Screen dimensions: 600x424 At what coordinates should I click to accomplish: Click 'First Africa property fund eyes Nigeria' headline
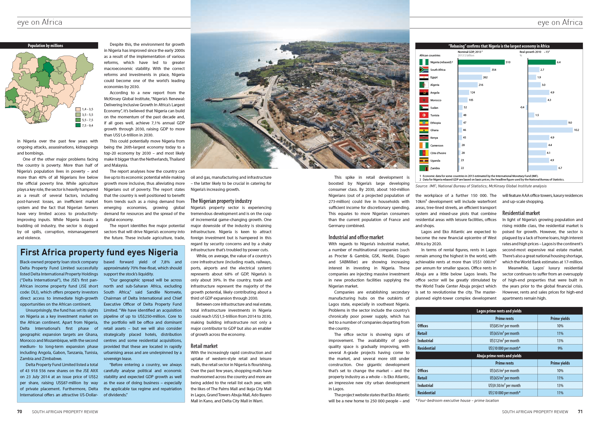(x=99, y=252)
